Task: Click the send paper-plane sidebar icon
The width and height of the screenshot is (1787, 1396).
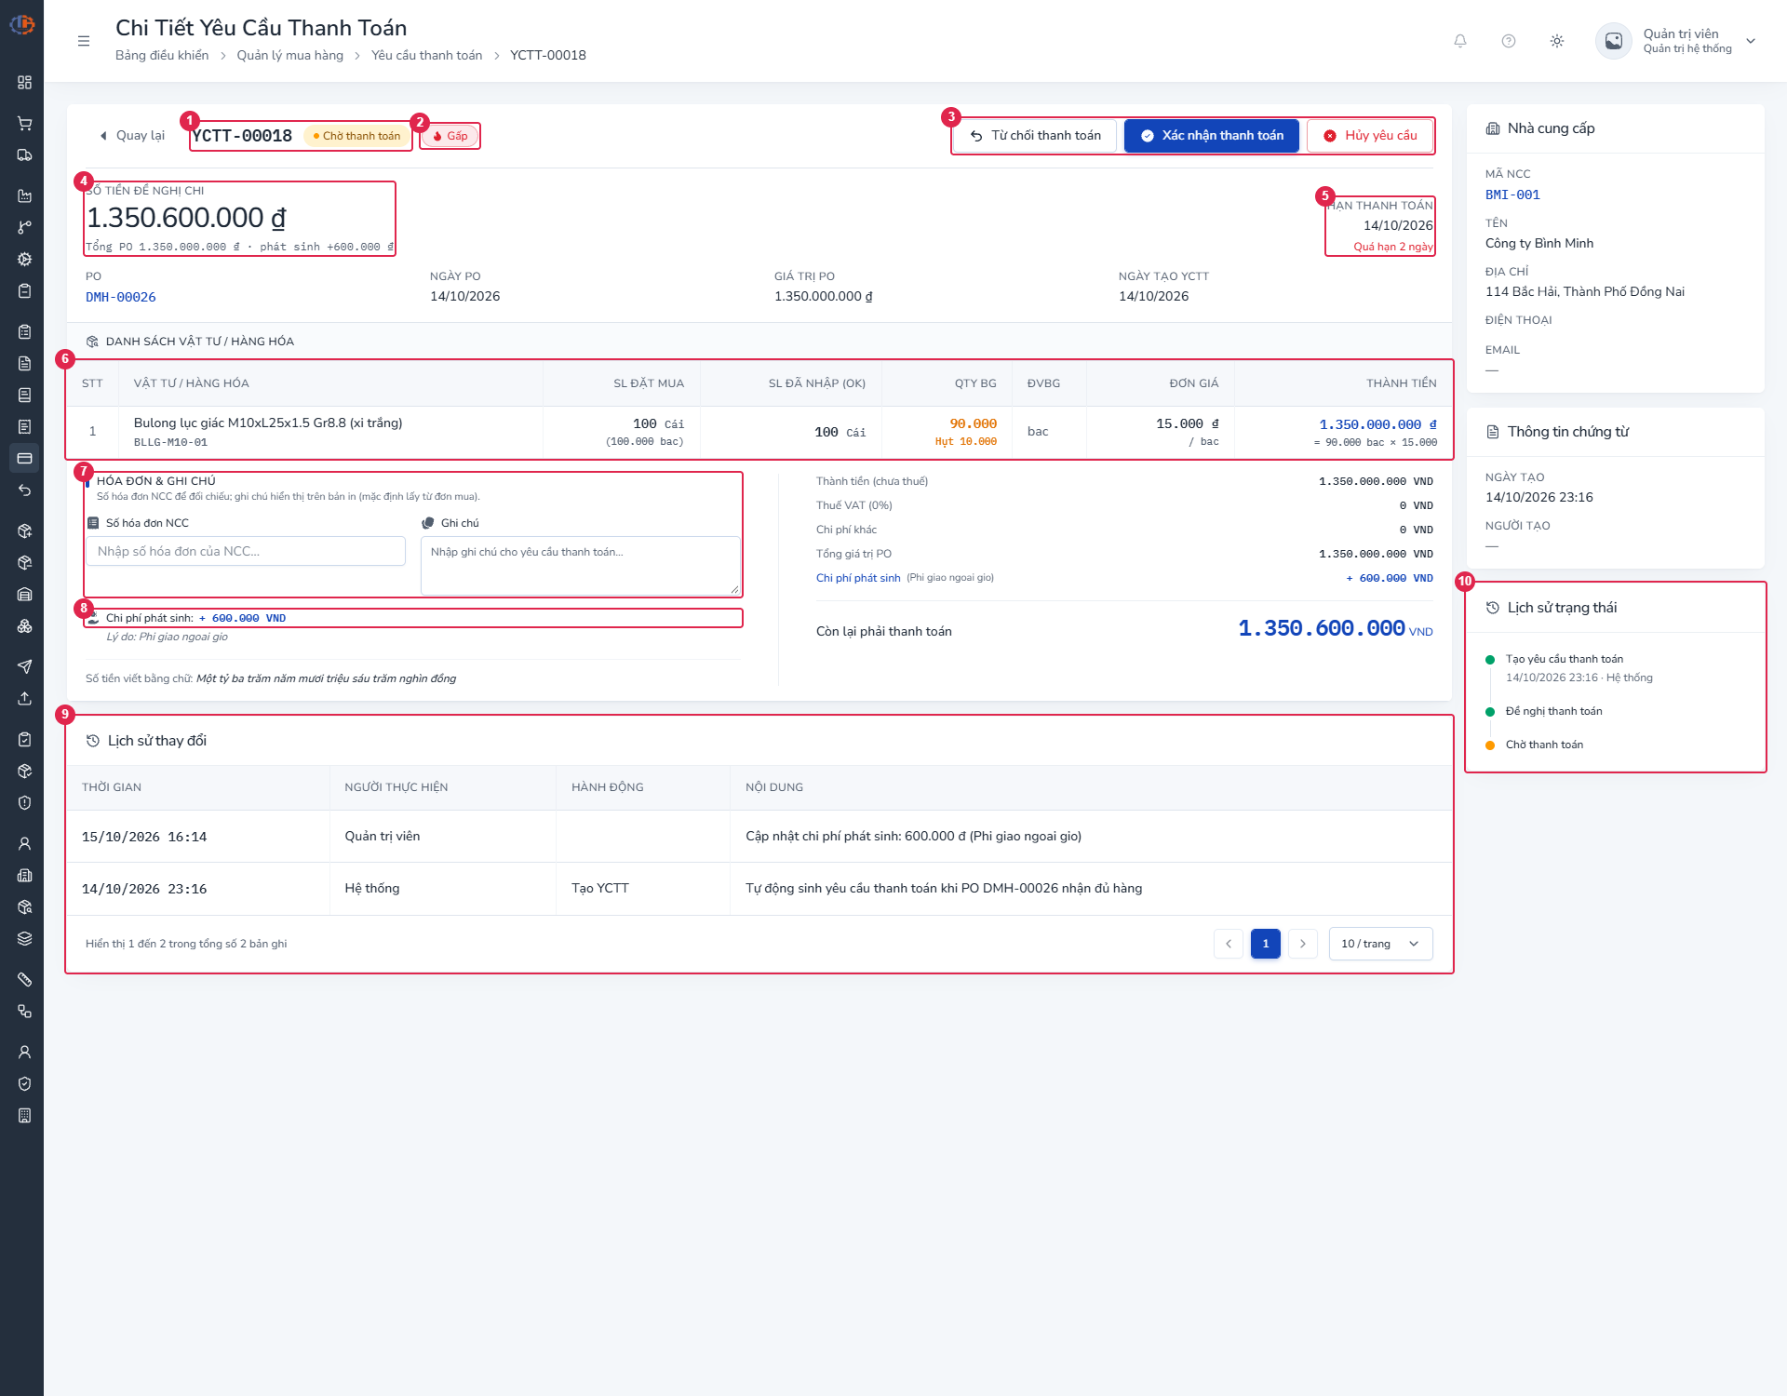Action: pyautogui.click(x=25, y=666)
